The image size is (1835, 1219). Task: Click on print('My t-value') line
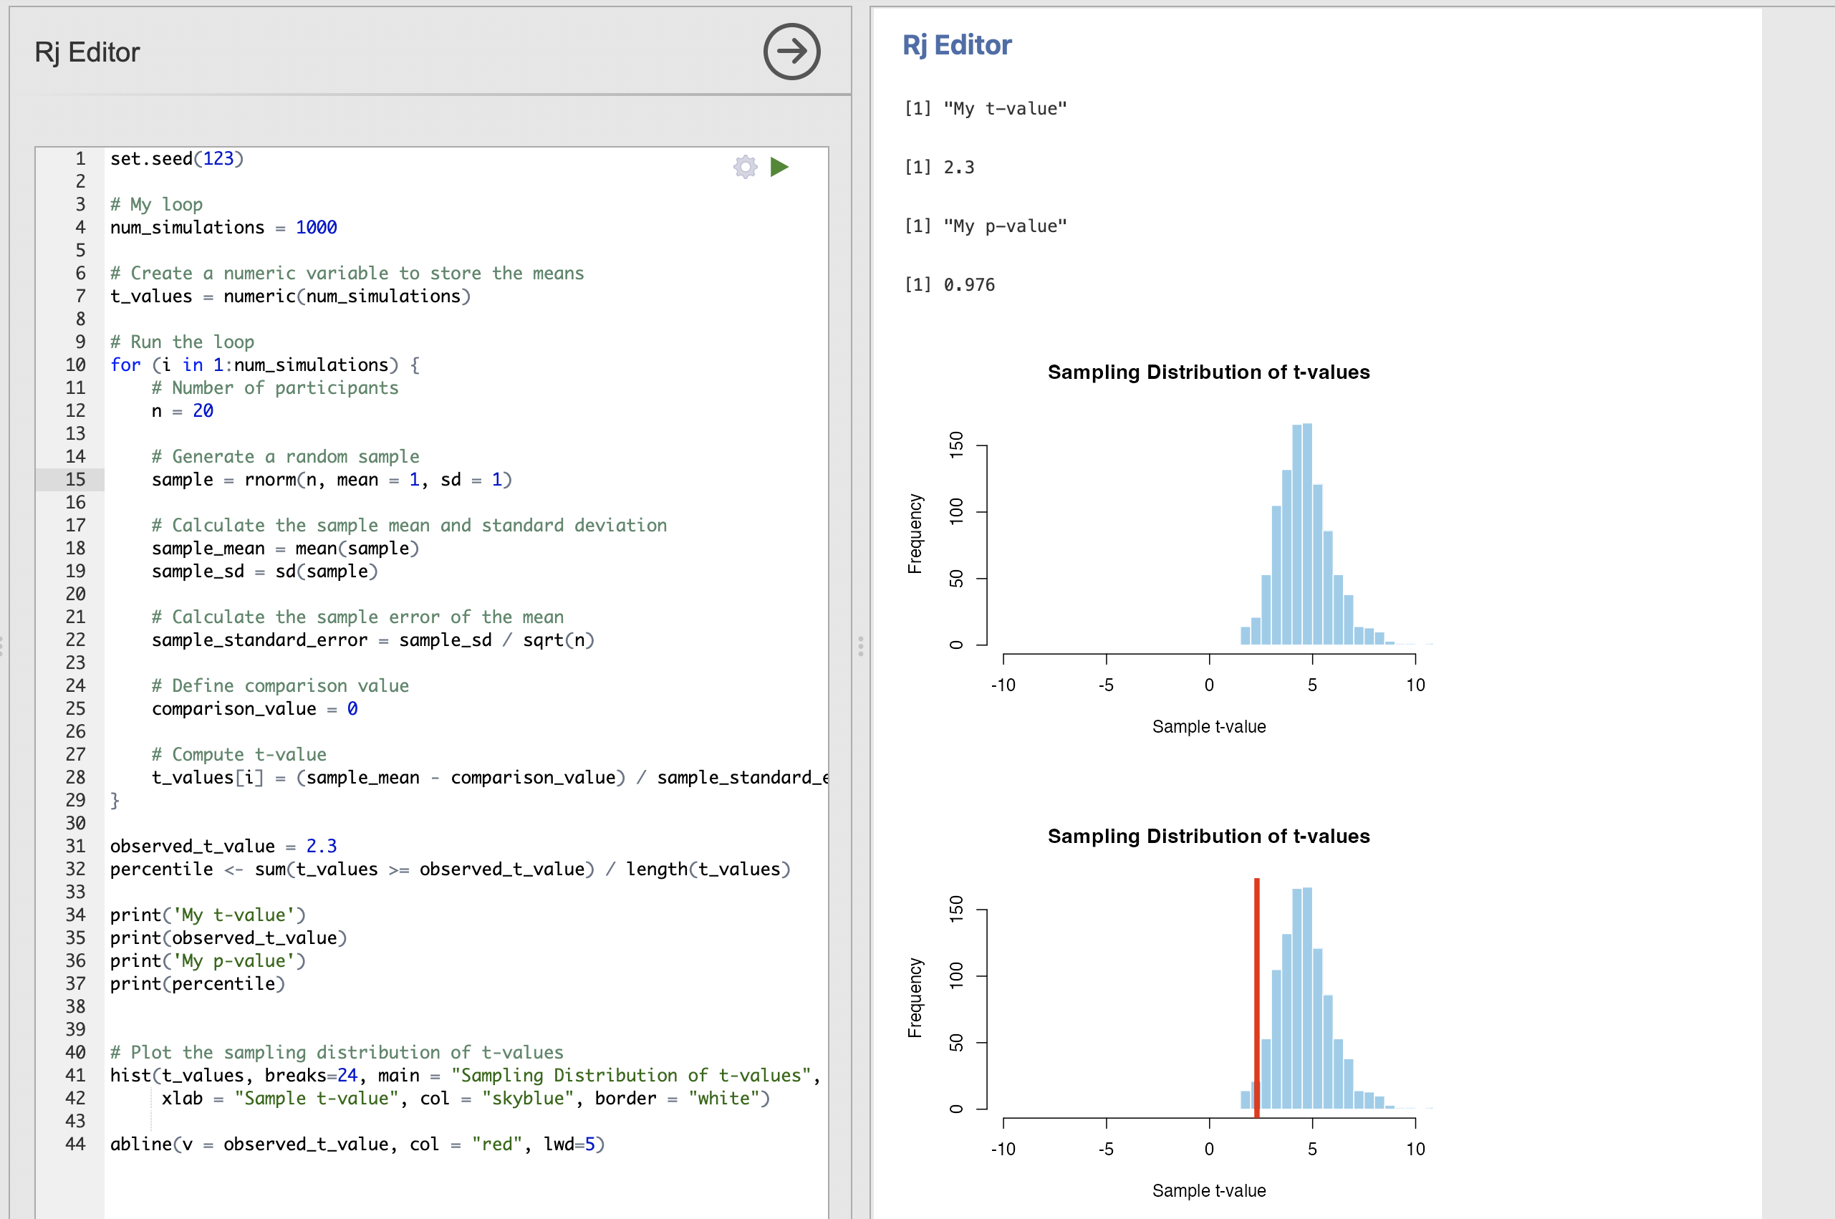pos(208,915)
